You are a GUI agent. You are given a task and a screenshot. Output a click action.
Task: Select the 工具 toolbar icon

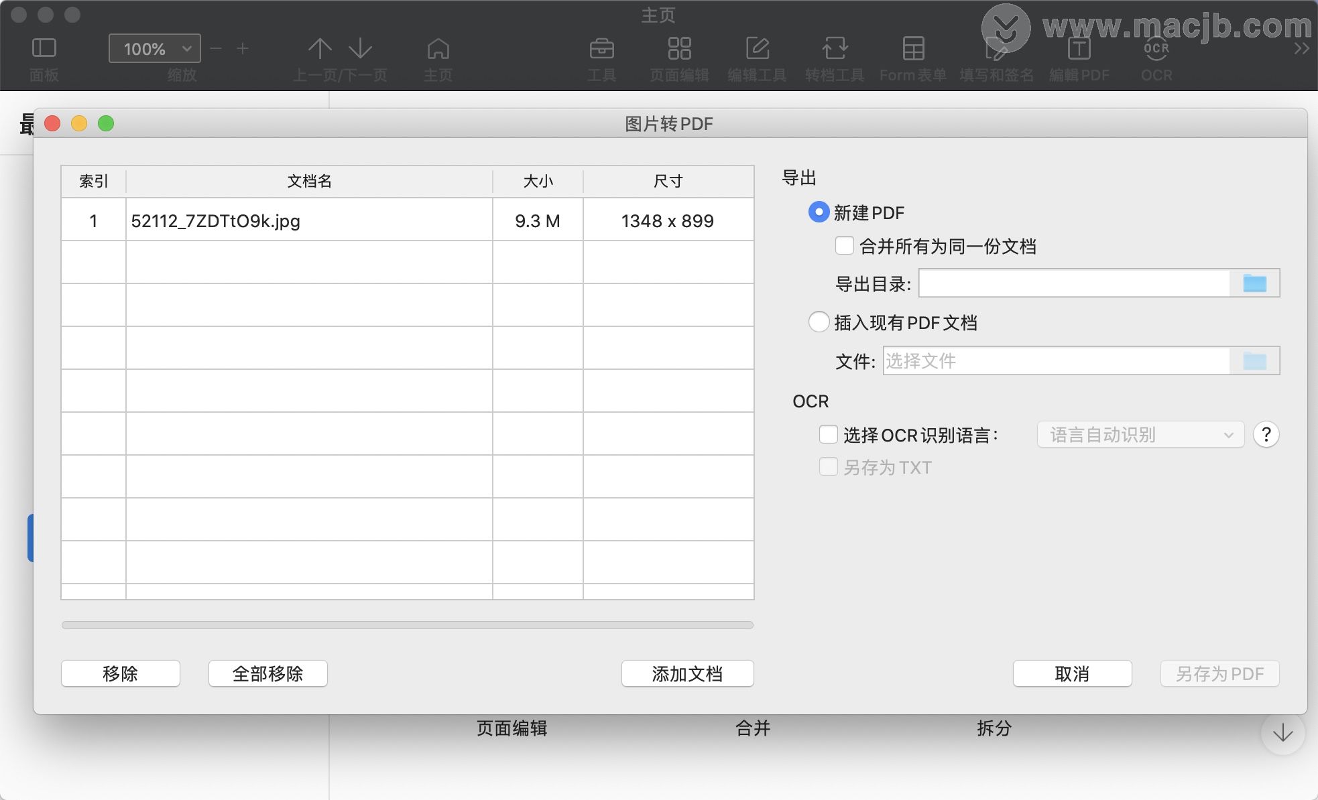602,48
